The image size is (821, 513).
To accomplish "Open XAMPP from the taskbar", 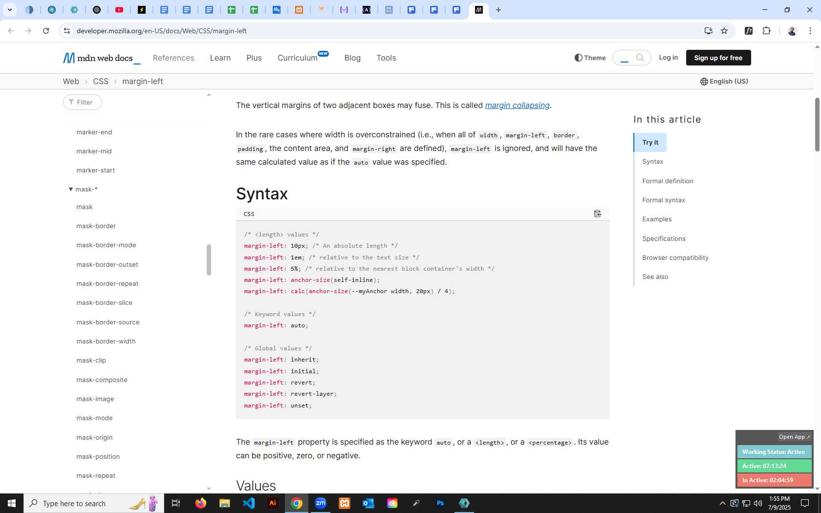I will 345,503.
